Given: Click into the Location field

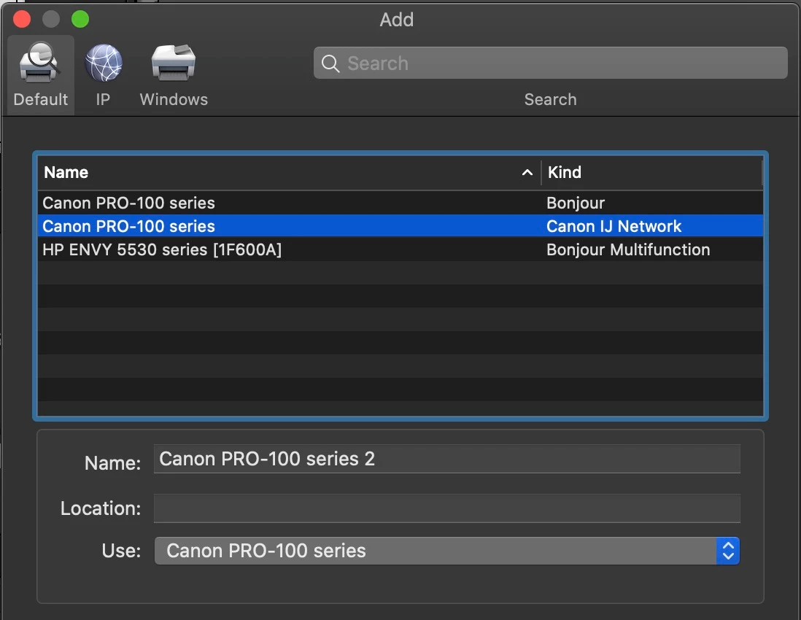Looking at the screenshot, I should [447, 508].
